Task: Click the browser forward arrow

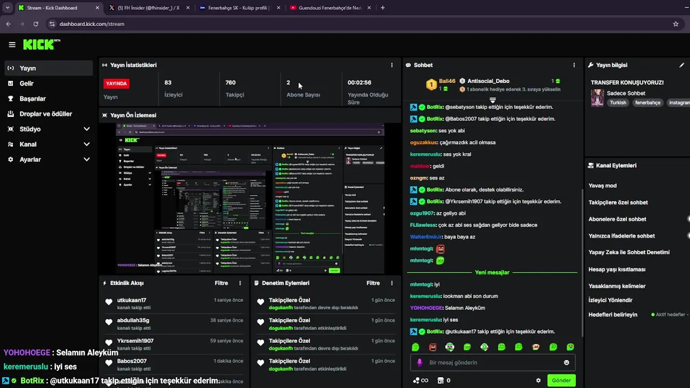Action: click(x=22, y=24)
